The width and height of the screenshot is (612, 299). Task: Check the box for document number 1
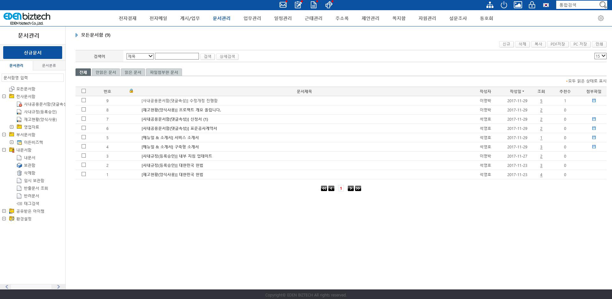pyautogui.click(x=84, y=174)
